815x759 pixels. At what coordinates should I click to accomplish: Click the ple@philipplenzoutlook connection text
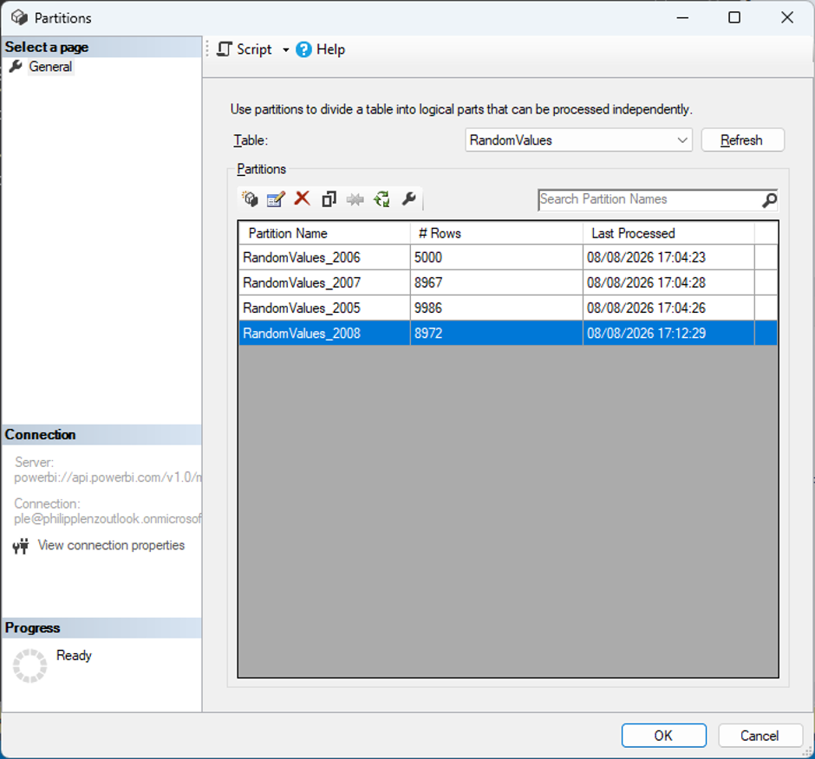tap(108, 518)
